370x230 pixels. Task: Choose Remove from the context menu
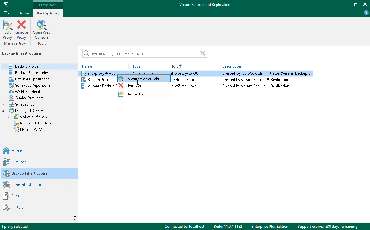coord(144,85)
